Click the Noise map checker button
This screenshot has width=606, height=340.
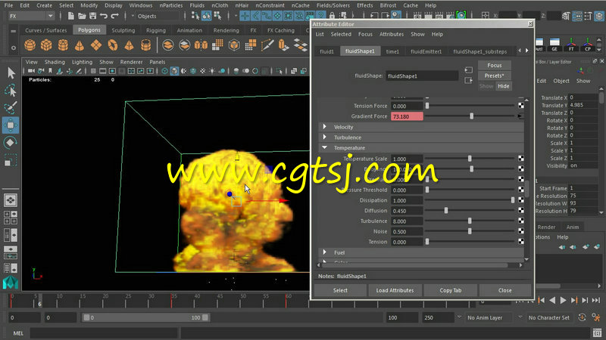click(x=521, y=231)
